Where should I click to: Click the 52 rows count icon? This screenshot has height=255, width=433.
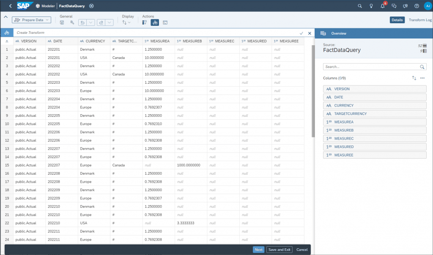[x=425, y=46]
